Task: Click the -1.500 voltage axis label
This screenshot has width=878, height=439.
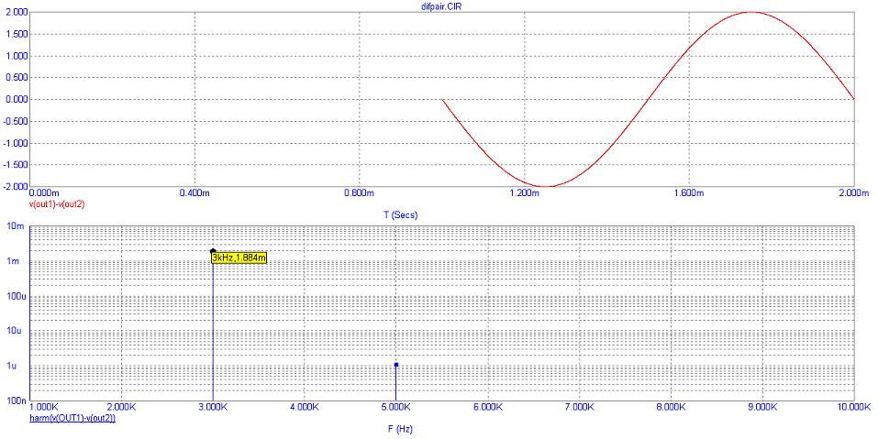Action: 15,165
